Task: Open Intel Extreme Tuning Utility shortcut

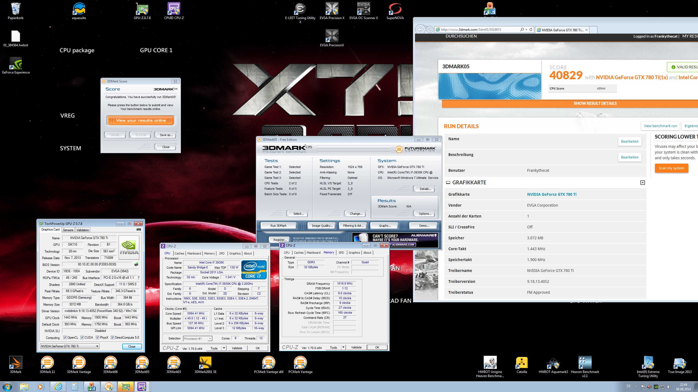Action: (648, 367)
